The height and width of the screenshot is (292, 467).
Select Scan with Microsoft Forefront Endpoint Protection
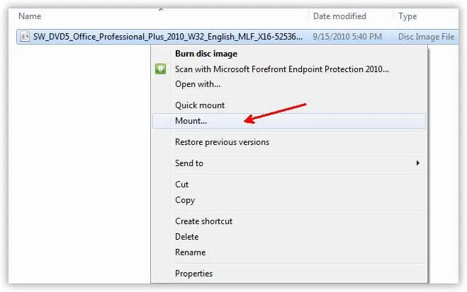pos(281,69)
